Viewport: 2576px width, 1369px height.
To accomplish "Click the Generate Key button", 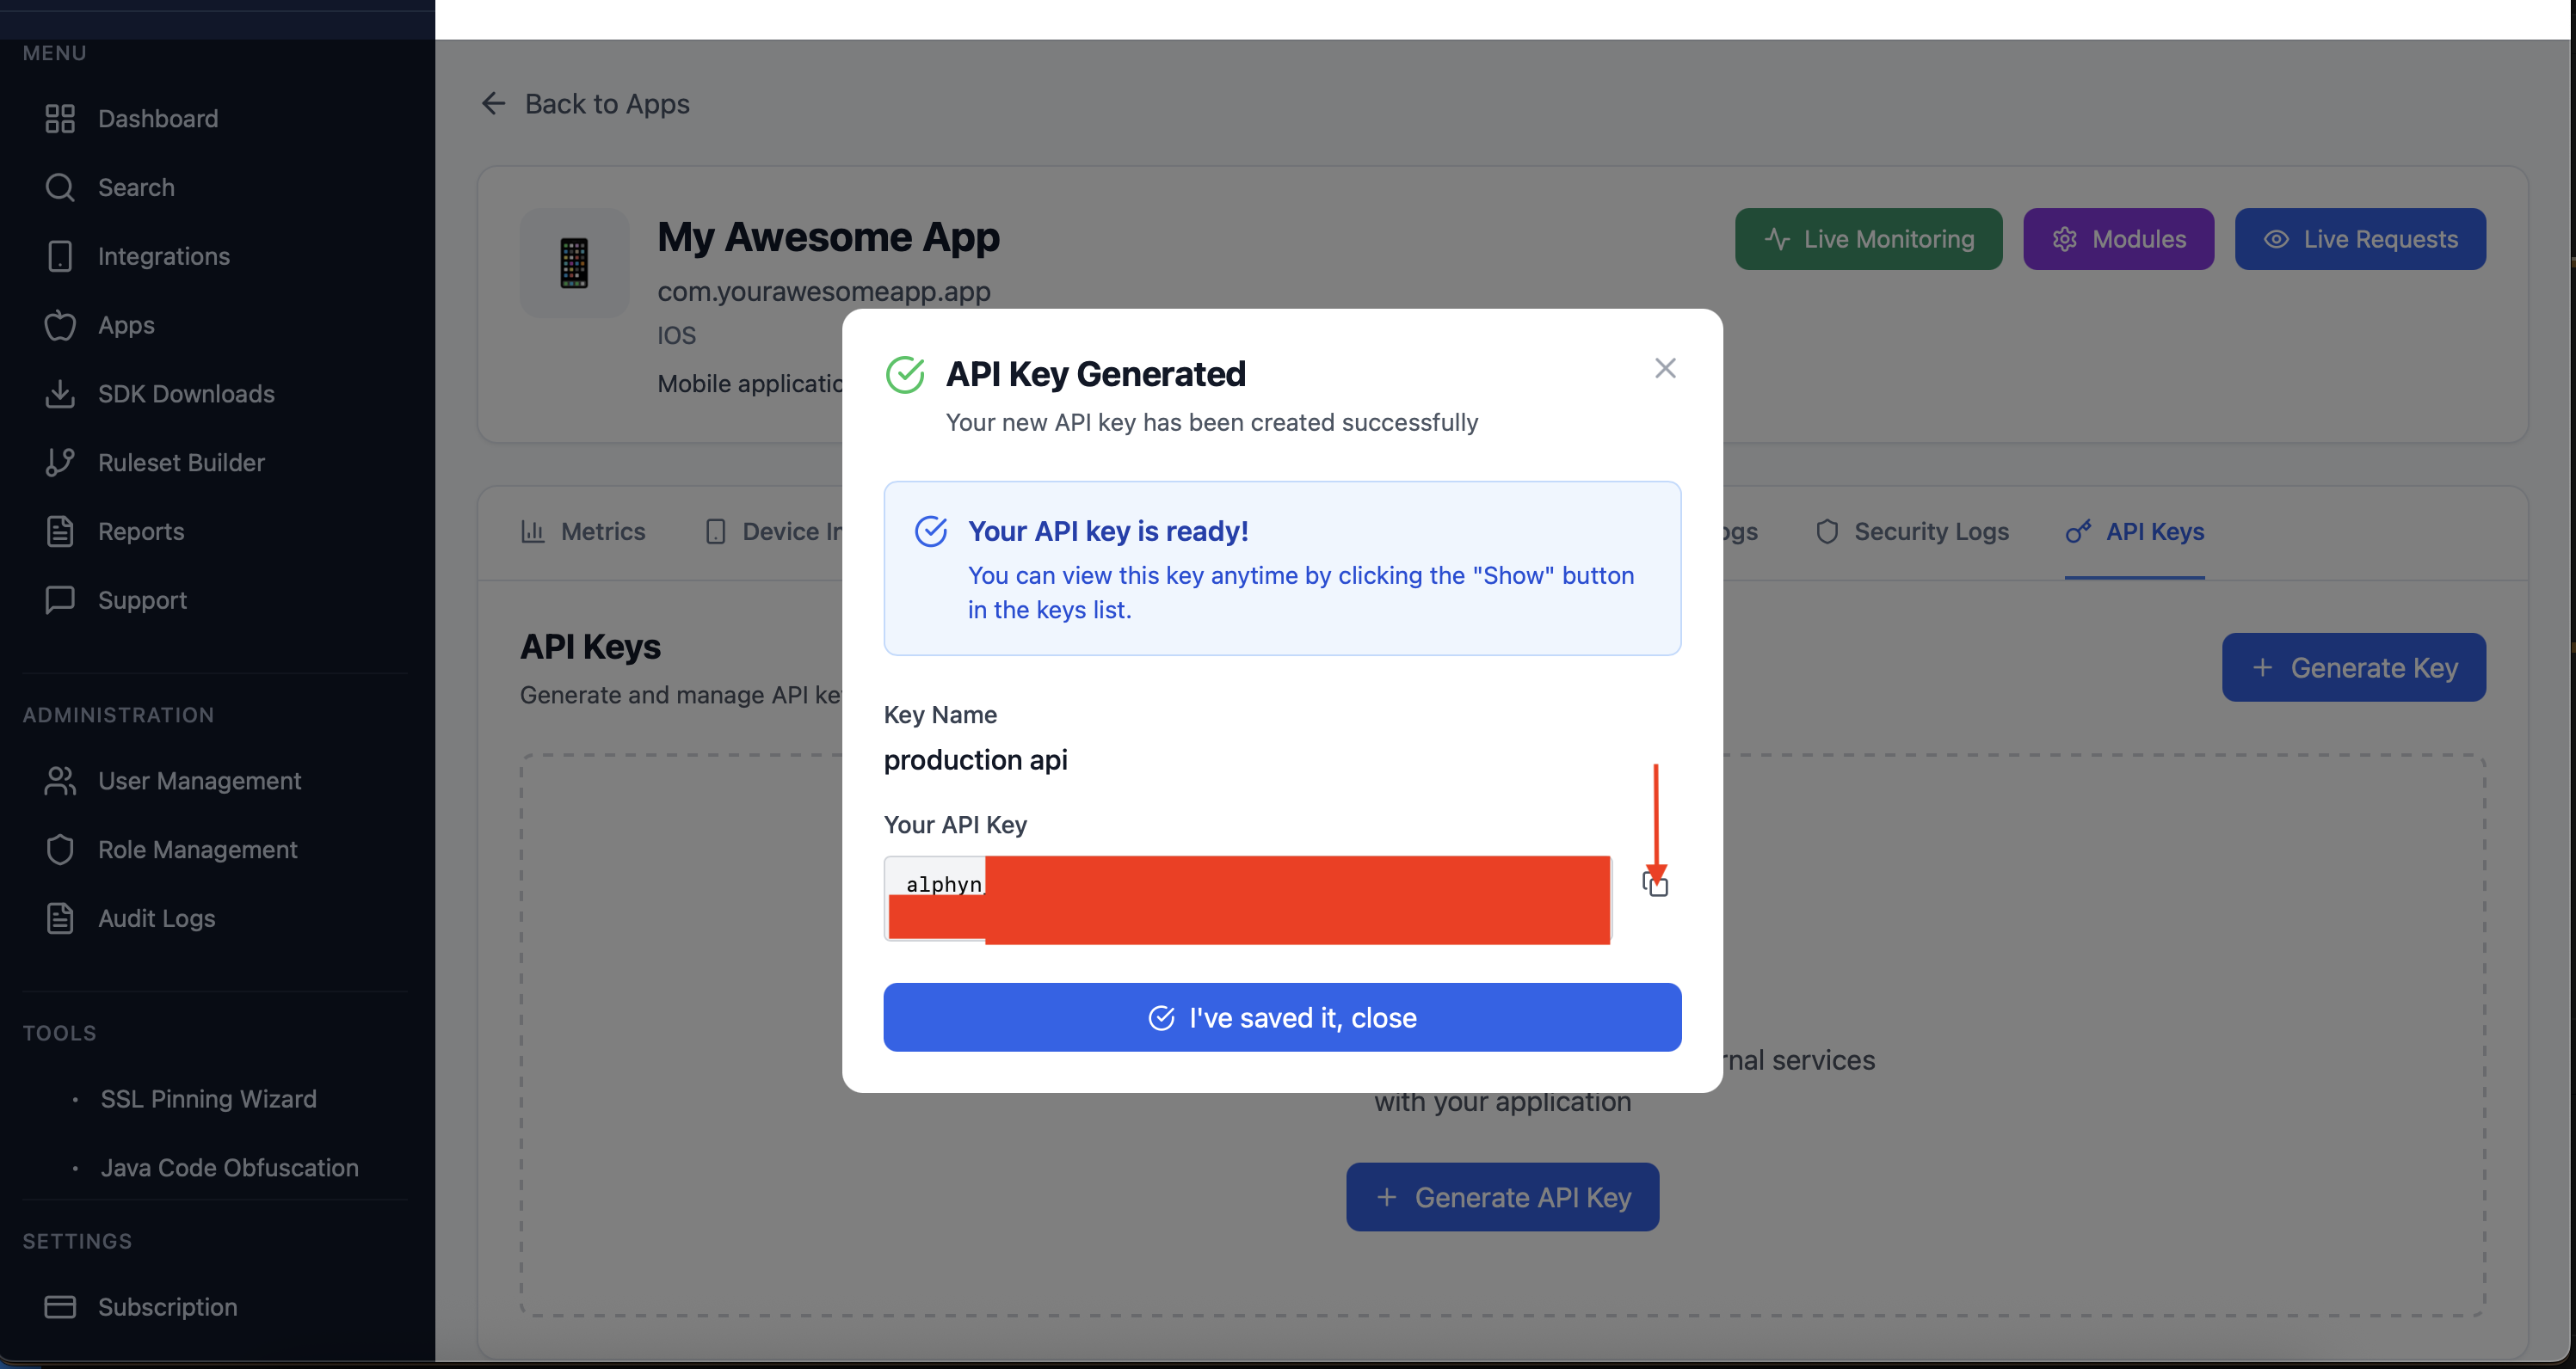I will coord(2354,667).
